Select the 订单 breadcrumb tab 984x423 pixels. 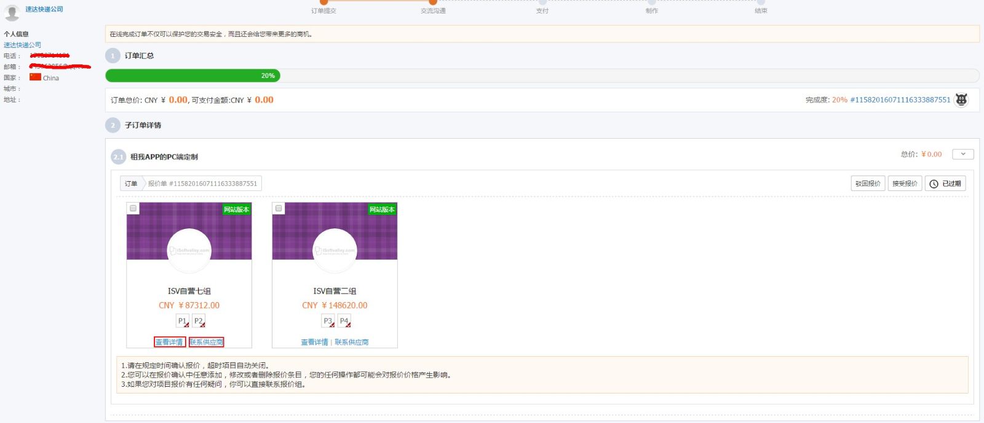tap(131, 184)
